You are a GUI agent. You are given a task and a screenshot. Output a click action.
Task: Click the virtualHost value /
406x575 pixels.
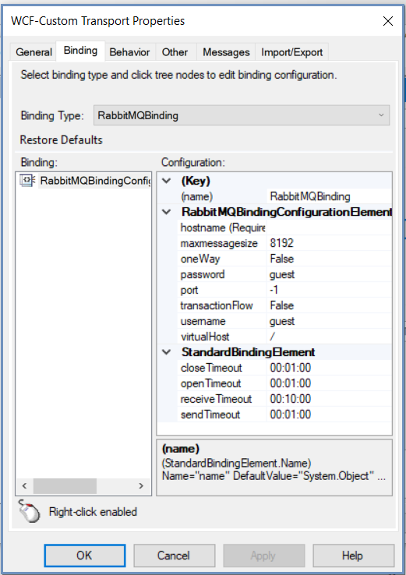click(329, 337)
